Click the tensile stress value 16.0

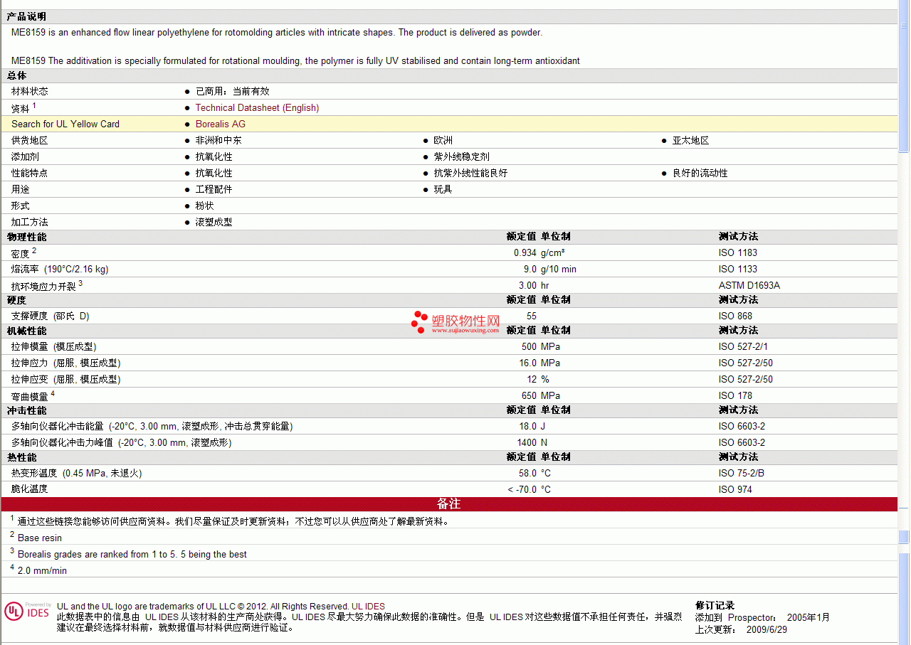528,363
